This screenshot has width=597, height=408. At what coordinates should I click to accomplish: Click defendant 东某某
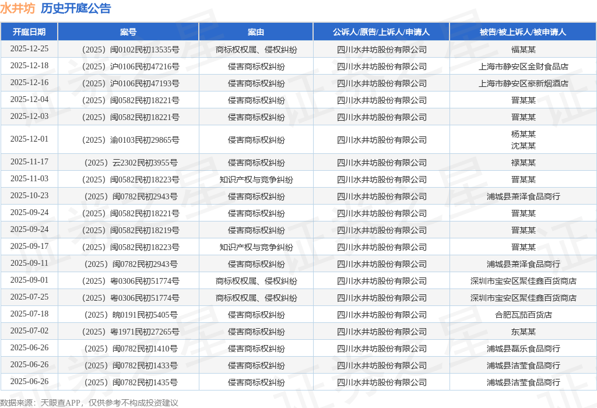(523, 332)
